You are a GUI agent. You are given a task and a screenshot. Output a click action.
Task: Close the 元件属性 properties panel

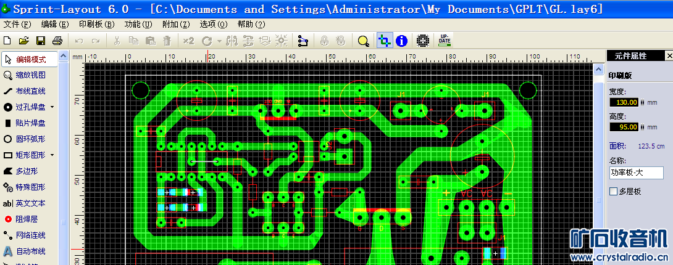(669, 55)
